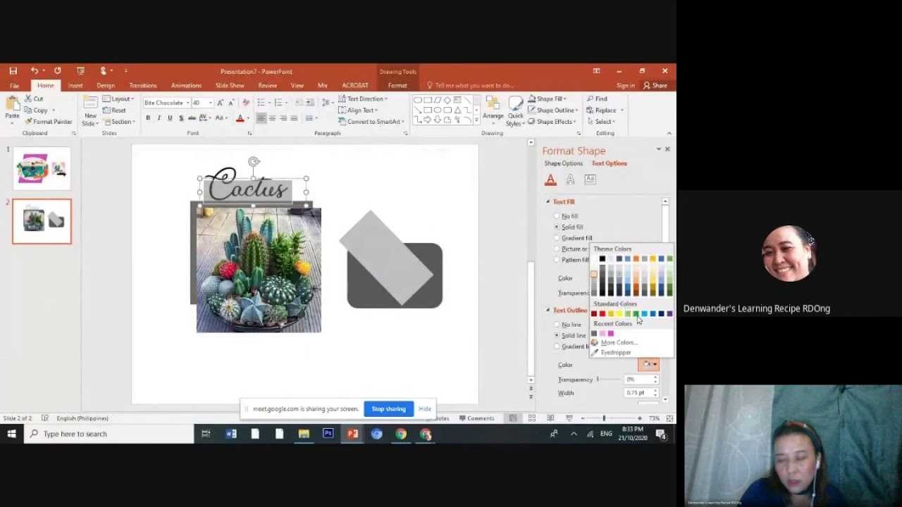The width and height of the screenshot is (902, 507).
Task: Select slide 1 thumbnail
Action: click(x=42, y=168)
